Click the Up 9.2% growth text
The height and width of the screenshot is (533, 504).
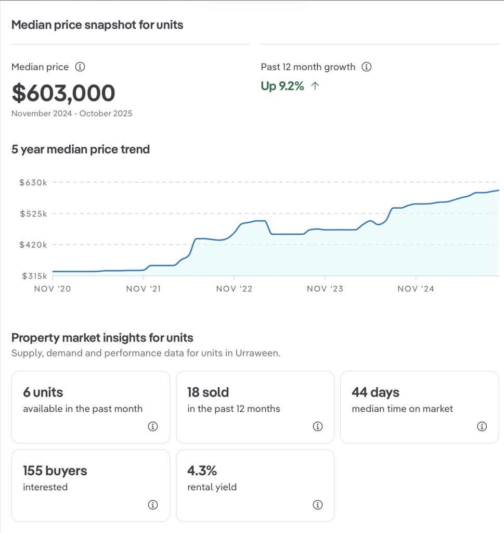point(282,86)
